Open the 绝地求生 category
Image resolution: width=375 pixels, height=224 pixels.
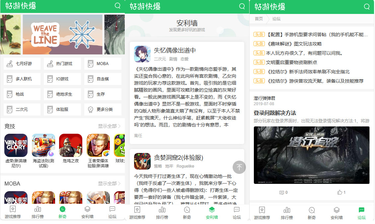tap(62, 94)
